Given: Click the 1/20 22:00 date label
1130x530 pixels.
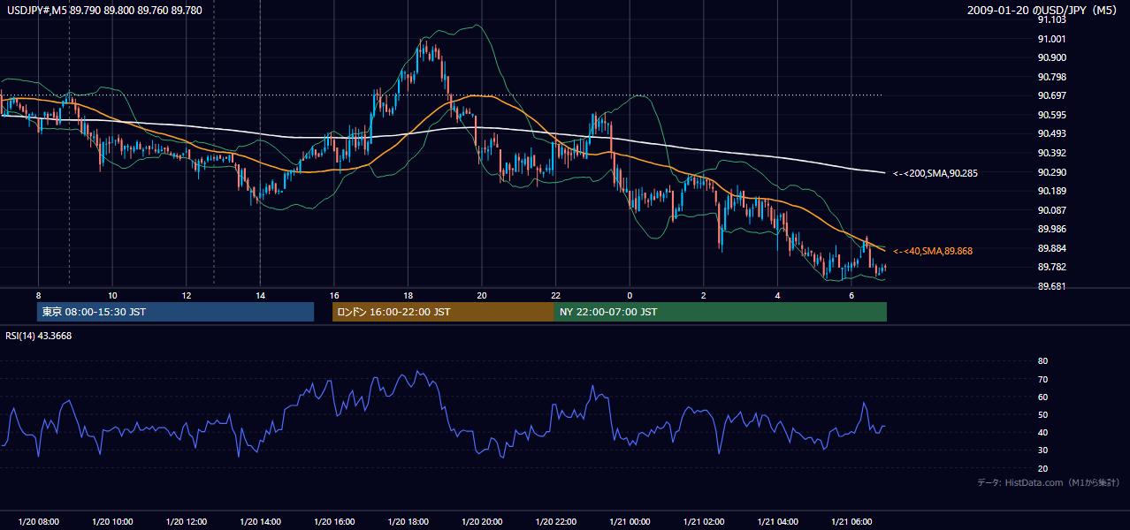Looking at the screenshot, I should click(x=555, y=521).
